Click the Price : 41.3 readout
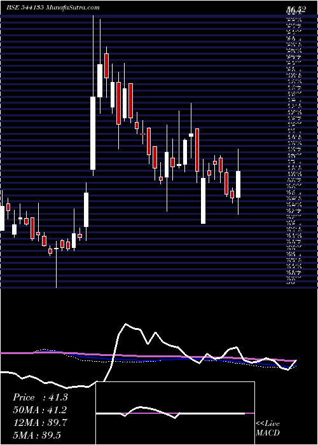This screenshot has width=318, height=445. pyautogui.click(x=40, y=397)
